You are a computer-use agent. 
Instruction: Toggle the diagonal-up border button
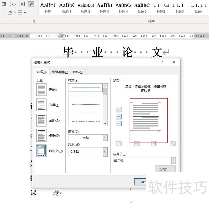(x=119, y=143)
